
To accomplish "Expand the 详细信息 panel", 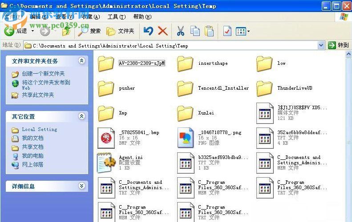I will pyautogui.click(x=81, y=186).
